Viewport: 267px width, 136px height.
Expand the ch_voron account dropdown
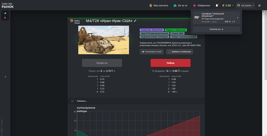pos(245,5)
